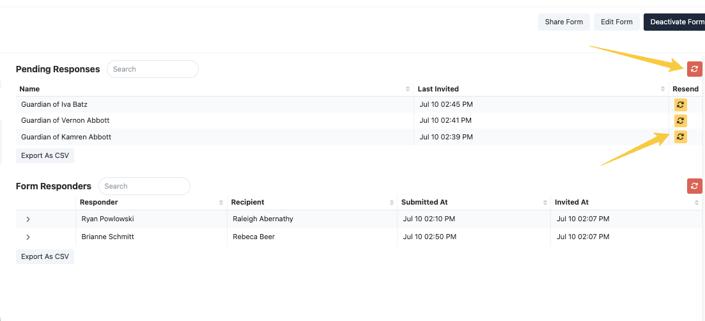Sort Form Responders by Invited At
The image size is (705, 321).
coord(697,202)
